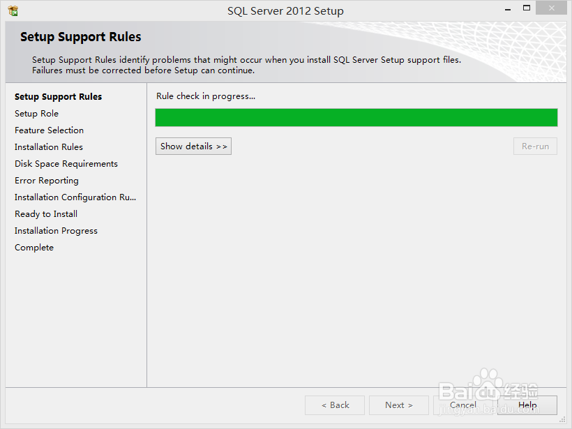Click the green rule check progress bar
572x429 pixels.
[x=356, y=117]
